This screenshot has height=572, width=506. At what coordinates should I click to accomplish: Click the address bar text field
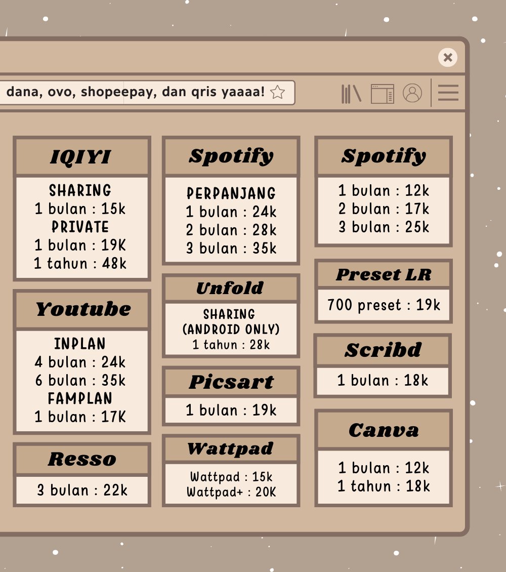[147, 93]
